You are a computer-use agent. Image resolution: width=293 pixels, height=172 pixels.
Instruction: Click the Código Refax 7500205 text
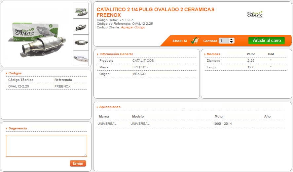(x=115, y=20)
